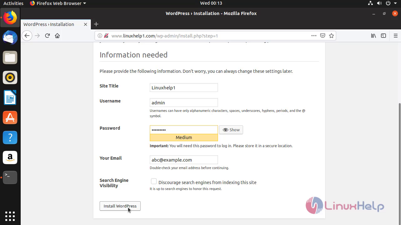Open Rhythmbox music player in dock
This screenshot has height=225, width=401.
click(10, 77)
